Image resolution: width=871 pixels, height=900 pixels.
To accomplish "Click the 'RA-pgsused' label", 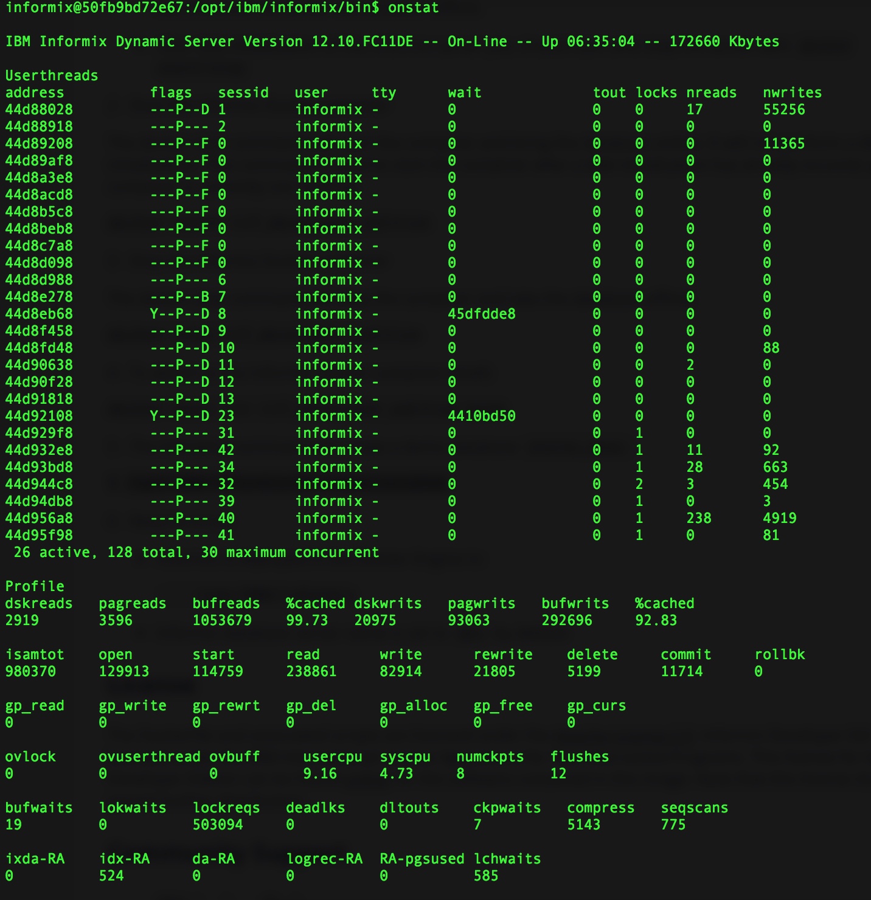I will pyautogui.click(x=422, y=859).
